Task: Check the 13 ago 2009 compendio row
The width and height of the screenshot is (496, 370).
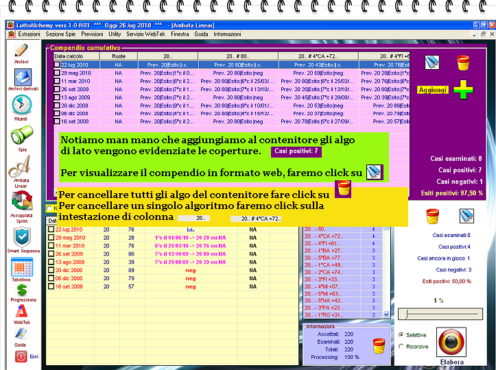Action: [x=57, y=97]
